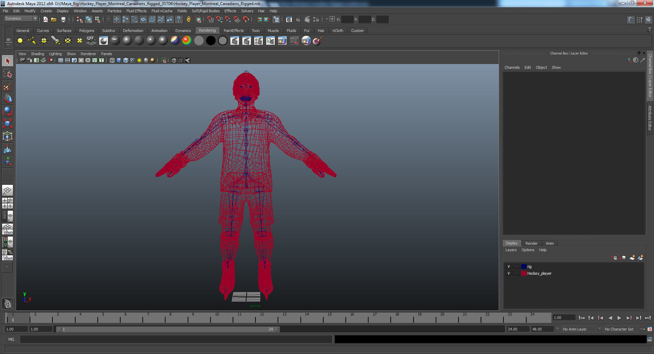Switch to the nCloth shelf tab
This screenshot has width=654, height=354.
(338, 31)
